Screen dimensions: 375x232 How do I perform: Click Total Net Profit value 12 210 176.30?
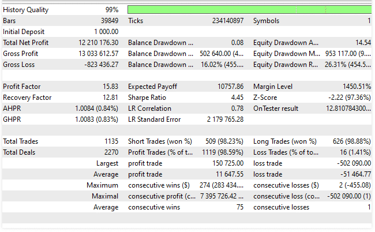[x=98, y=43]
